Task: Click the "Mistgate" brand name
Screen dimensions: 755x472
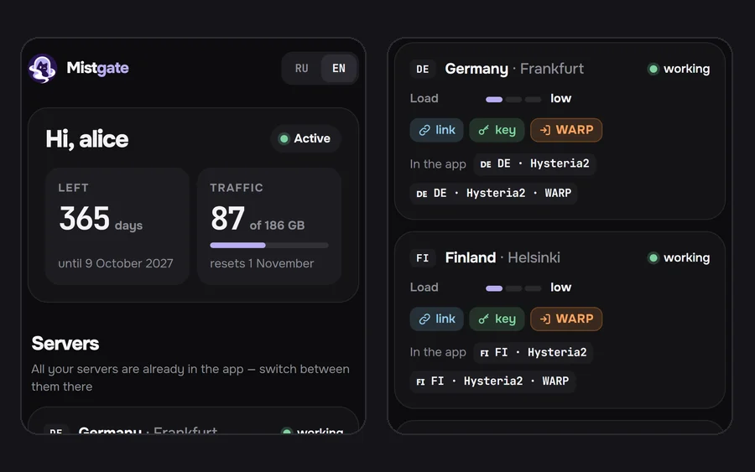Action: (x=97, y=68)
